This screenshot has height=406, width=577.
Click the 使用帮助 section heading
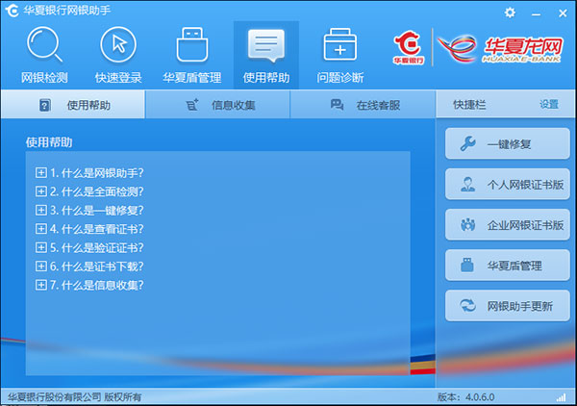(x=49, y=142)
